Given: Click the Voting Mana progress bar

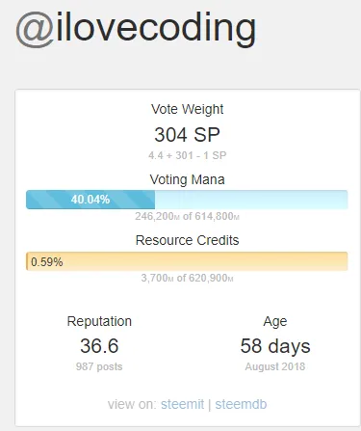Looking at the screenshot, I should pos(187,200).
